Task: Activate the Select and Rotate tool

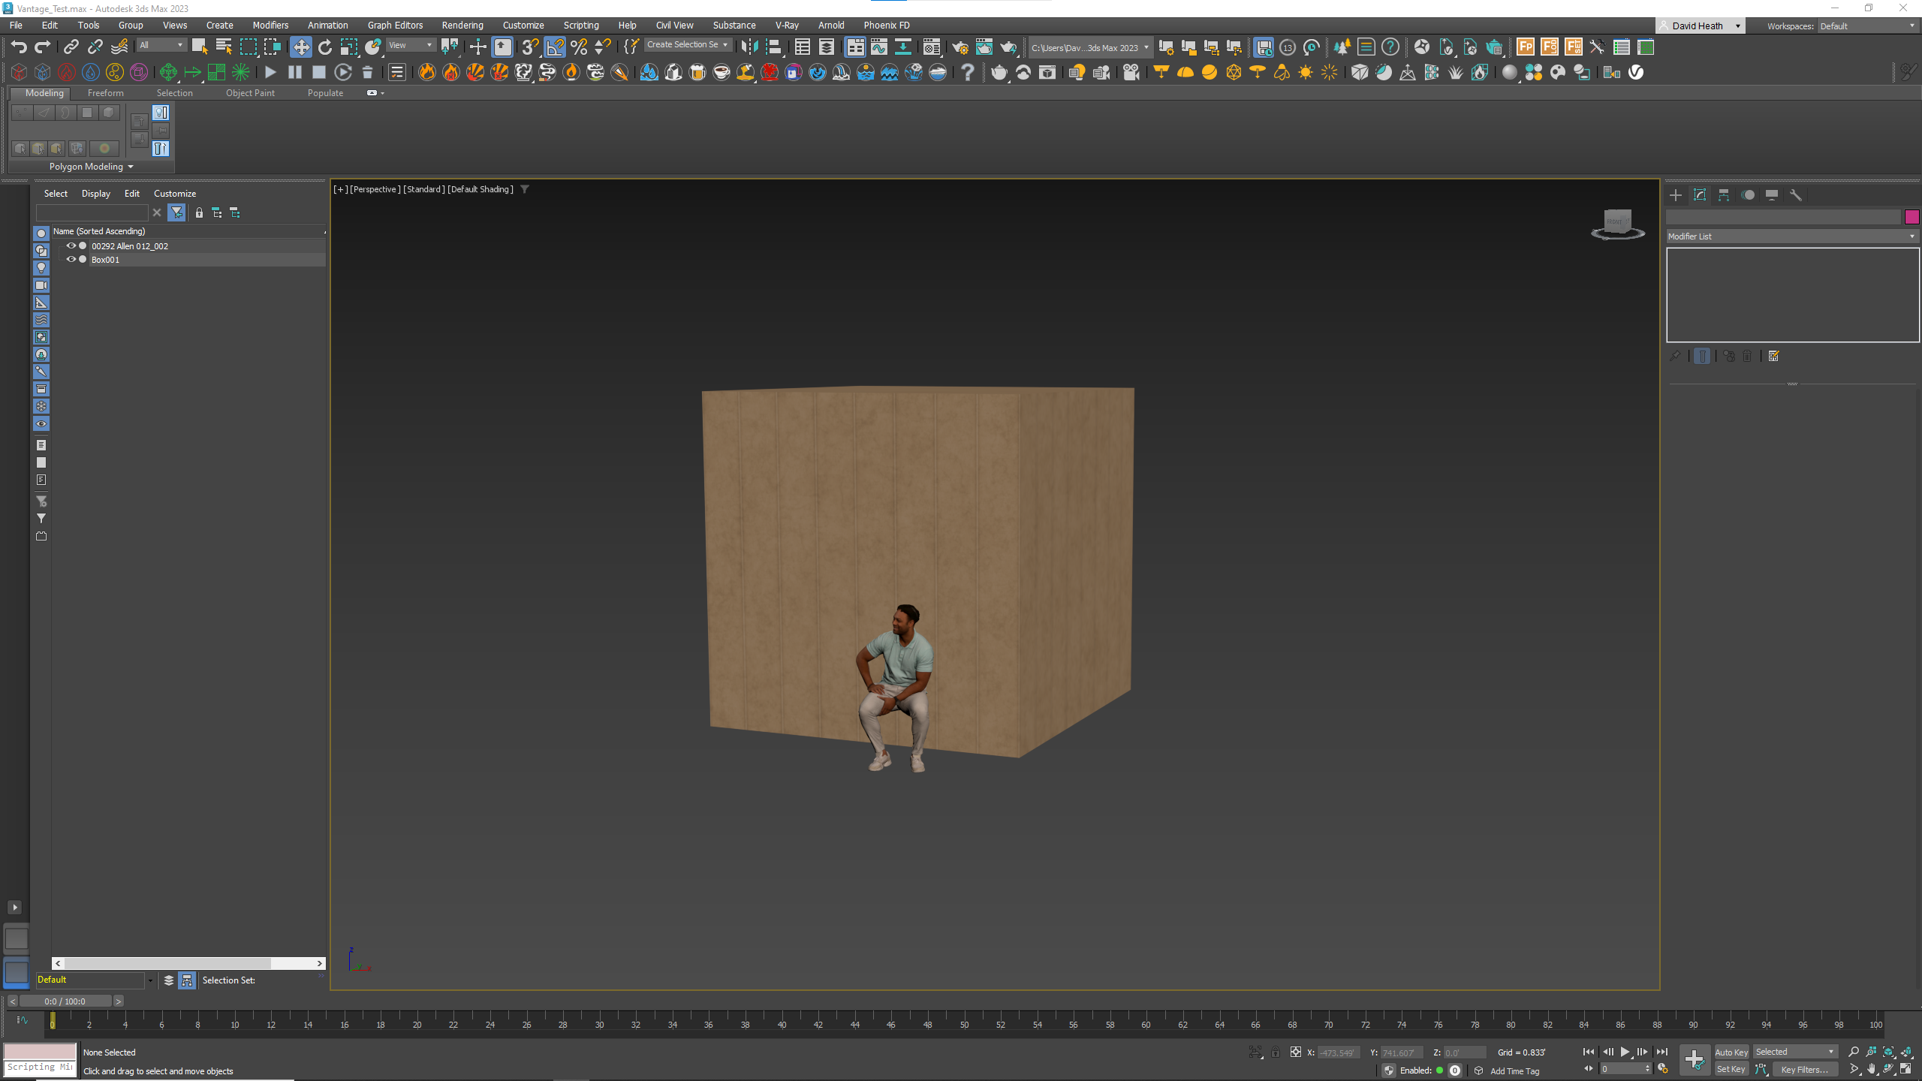Action: [325, 47]
